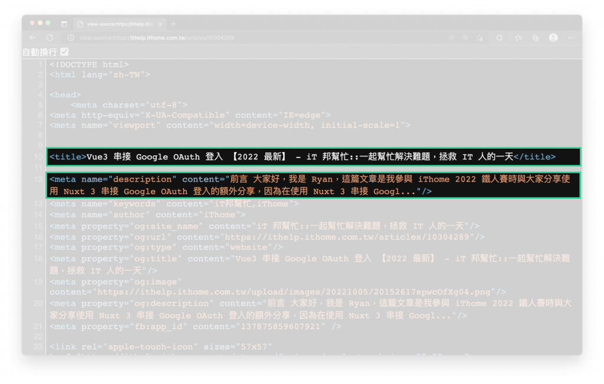Click the html lang zh-TW line
The height and width of the screenshot is (384, 604).
[x=100, y=75]
